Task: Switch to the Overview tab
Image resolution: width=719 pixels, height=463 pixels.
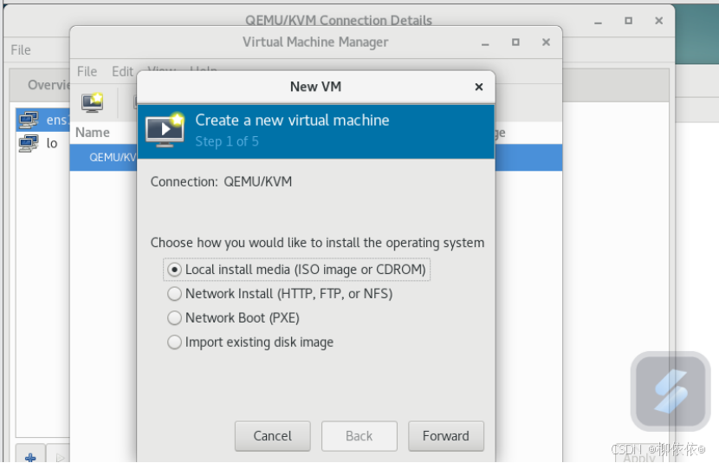Action: [x=43, y=85]
